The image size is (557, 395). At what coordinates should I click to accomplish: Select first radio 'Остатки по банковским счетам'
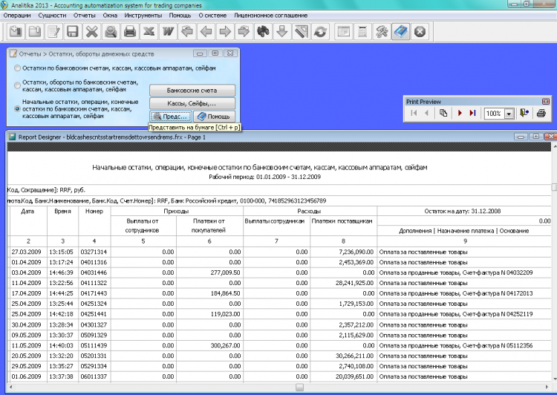click(17, 68)
